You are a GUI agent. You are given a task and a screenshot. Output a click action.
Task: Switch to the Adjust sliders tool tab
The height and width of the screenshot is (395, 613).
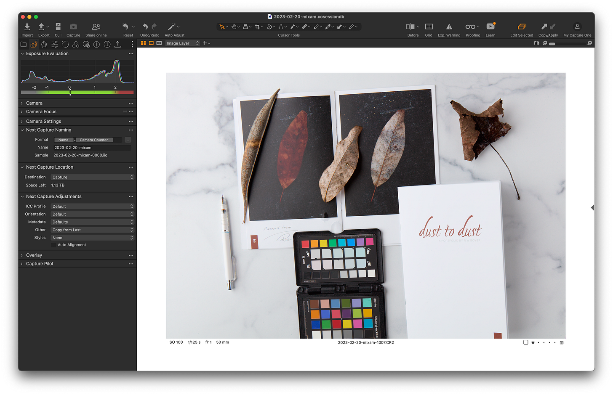pos(55,44)
